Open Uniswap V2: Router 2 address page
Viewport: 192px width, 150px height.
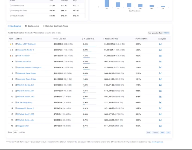point(25,108)
